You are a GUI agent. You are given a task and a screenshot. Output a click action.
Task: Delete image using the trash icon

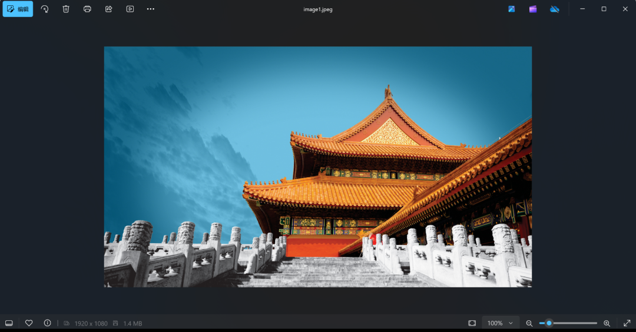(66, 9)
